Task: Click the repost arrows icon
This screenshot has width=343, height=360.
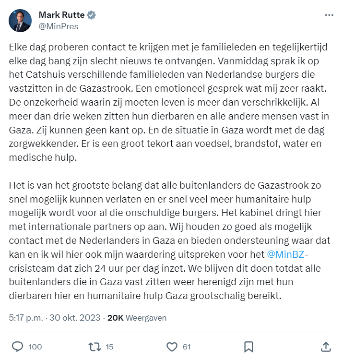Action: click(x=95, y=347)
